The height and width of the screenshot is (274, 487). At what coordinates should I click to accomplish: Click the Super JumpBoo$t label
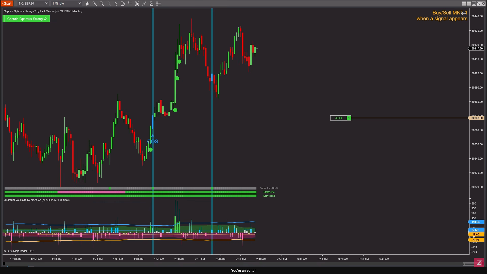(269, 188)
